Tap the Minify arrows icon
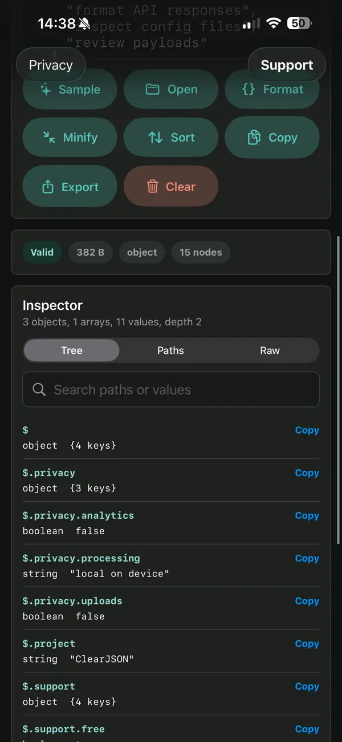 click(49, 137)
